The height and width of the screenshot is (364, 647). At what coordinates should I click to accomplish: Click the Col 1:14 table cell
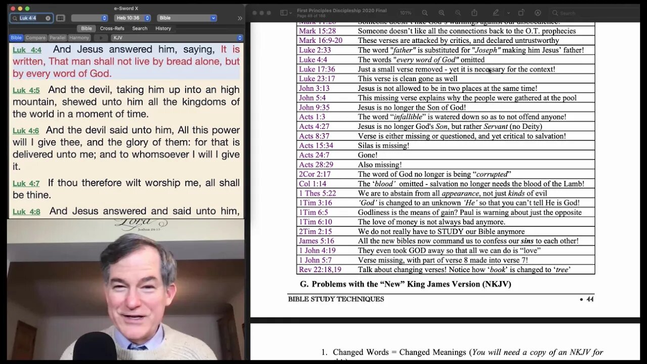click(312, 184)
